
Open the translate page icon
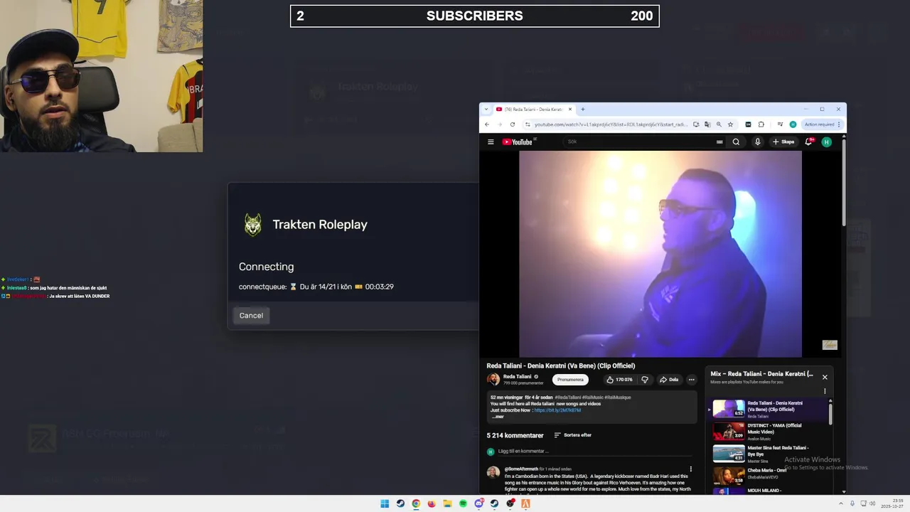[x=707, y=124]
